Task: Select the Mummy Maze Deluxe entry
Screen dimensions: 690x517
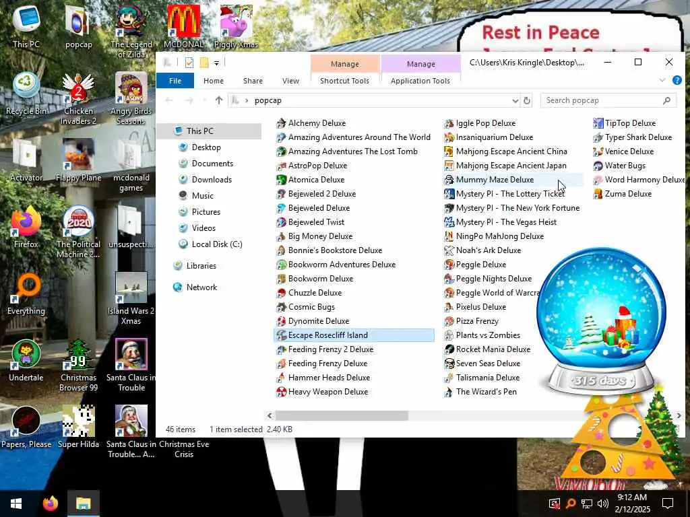Action: pyautogui.click(x=513, y=180)
